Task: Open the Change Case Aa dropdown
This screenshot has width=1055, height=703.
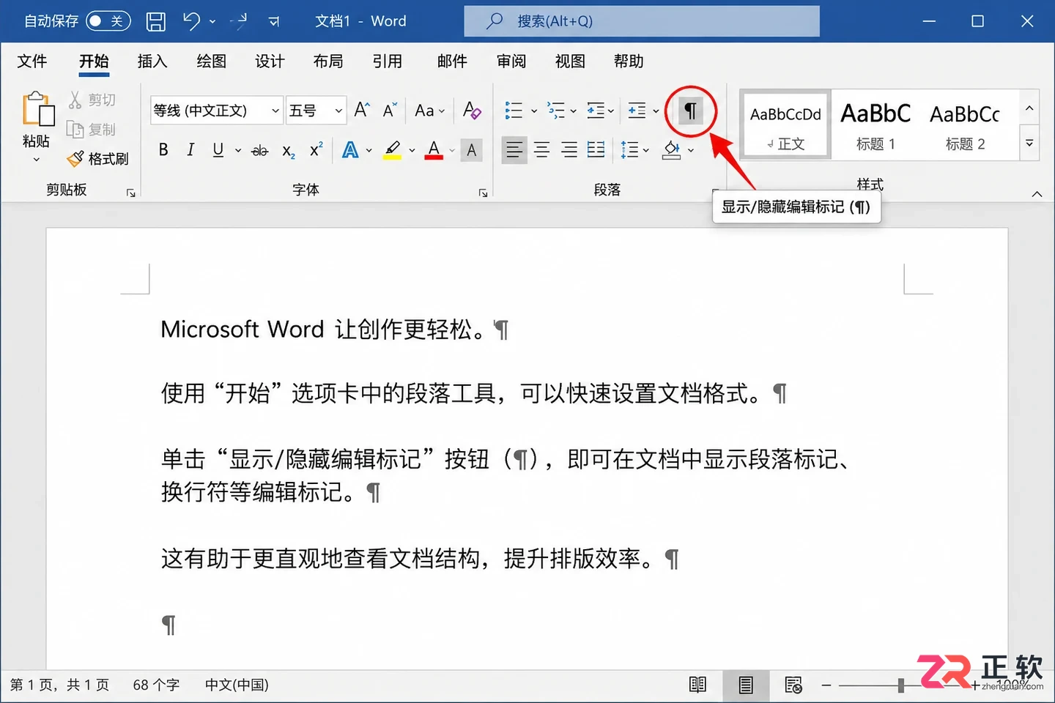Action: [x=429, y=111]
